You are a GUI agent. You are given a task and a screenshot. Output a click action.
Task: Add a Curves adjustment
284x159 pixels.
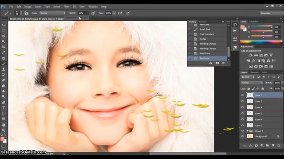pyautogui.click(x=261, y=55)
